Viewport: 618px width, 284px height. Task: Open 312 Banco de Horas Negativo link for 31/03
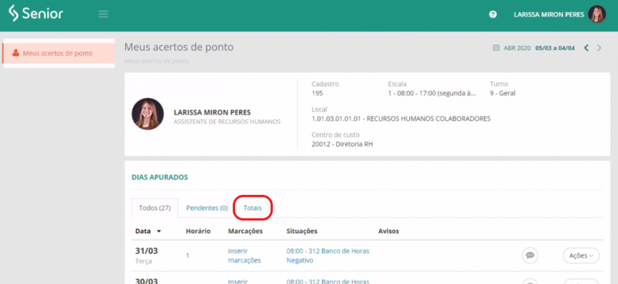coord(327,255)
